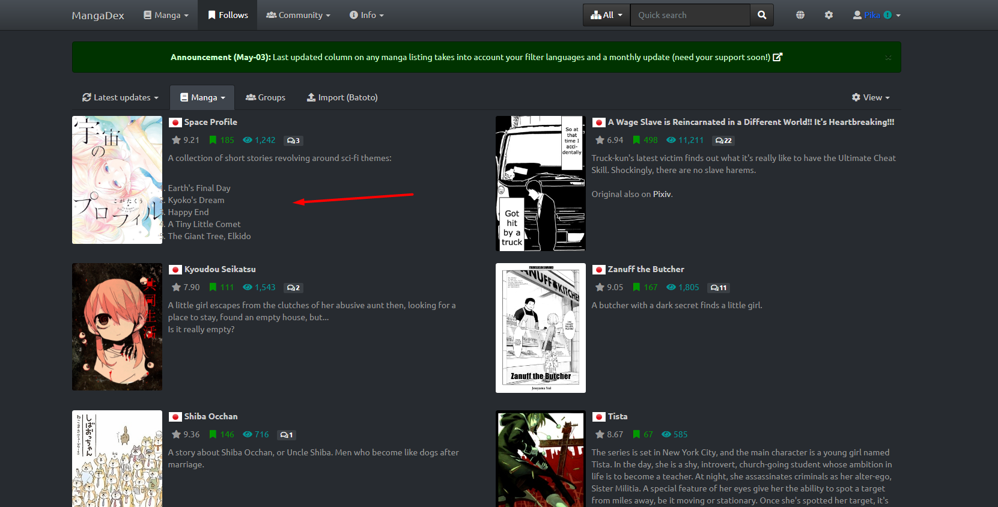Switch to the Groups tab

tap(266, 97)
